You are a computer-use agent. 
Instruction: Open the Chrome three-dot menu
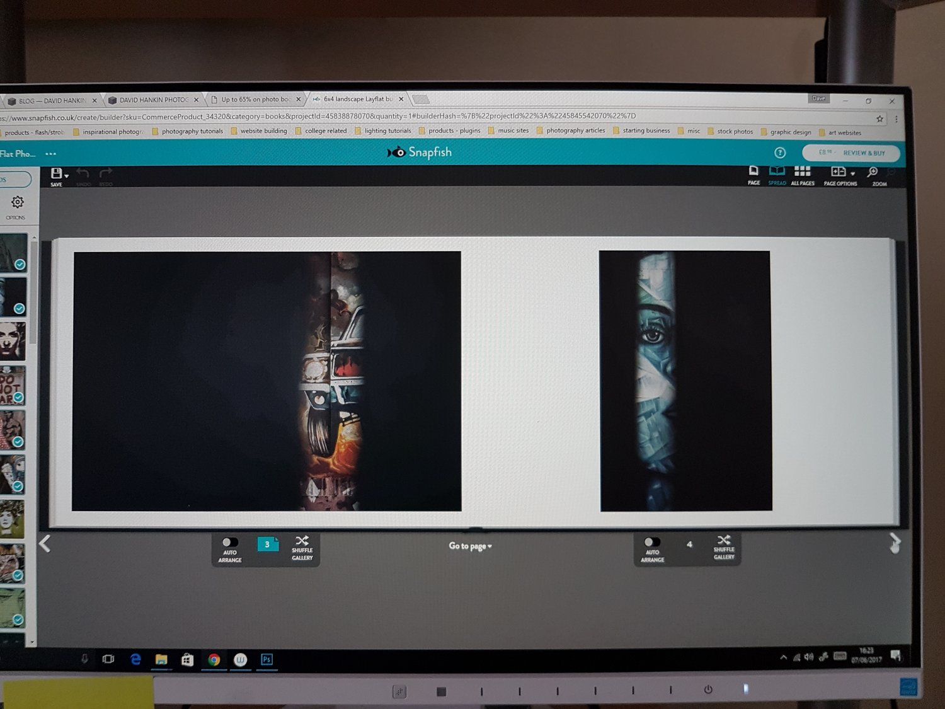pyautogui.click(x=896, y=118)
